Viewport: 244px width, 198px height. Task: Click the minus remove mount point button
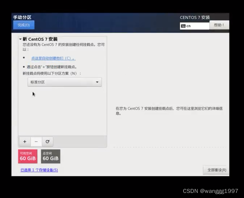36,141
